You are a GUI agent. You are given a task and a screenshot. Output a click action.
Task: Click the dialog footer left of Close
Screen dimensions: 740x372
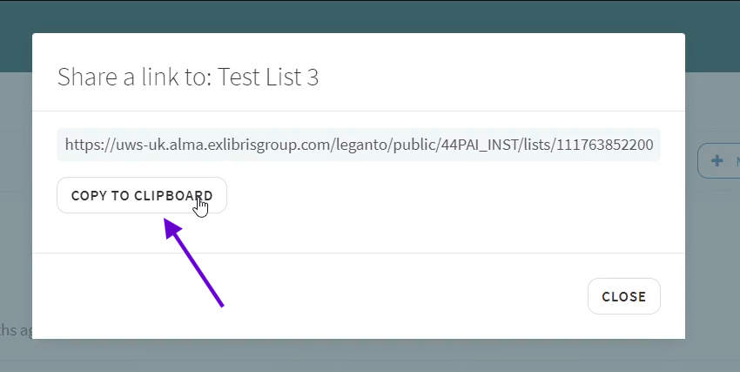coord(306,296)
